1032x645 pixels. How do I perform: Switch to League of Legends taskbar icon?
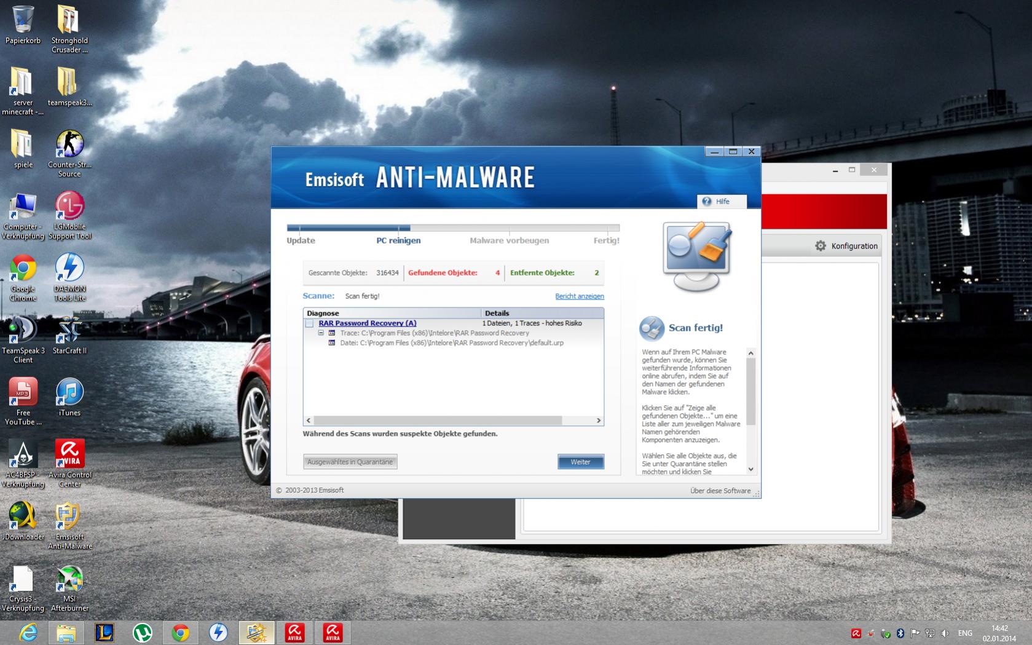(104, 633)
